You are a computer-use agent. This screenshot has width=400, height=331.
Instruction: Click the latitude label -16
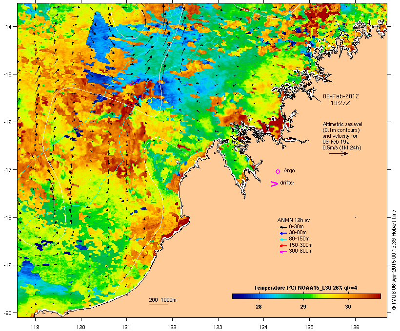click(x=7, y=122)
